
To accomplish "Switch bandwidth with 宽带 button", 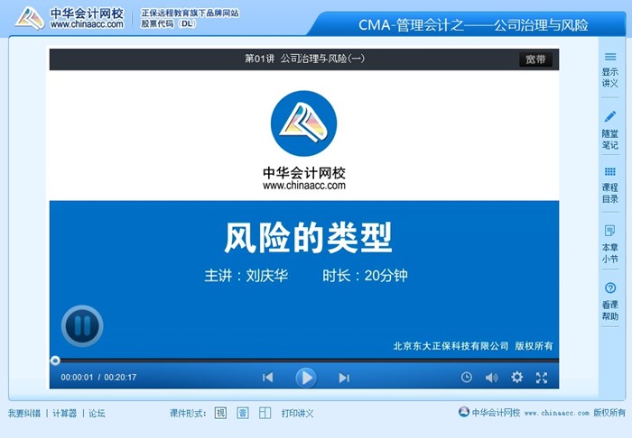I will point(535,59).
